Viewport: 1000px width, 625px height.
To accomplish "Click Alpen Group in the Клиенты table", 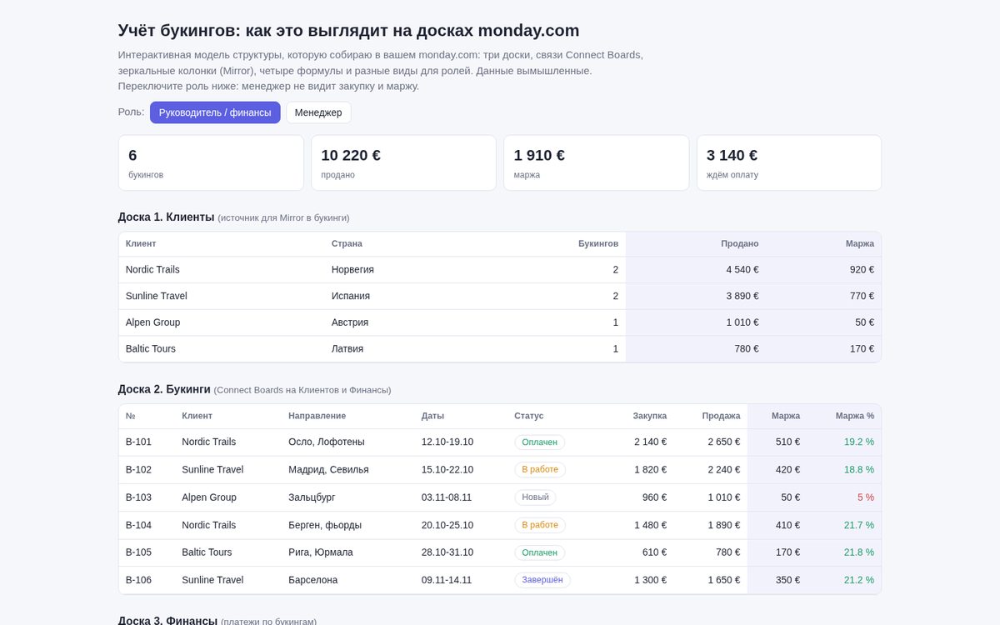I will (x=152, y=322).
